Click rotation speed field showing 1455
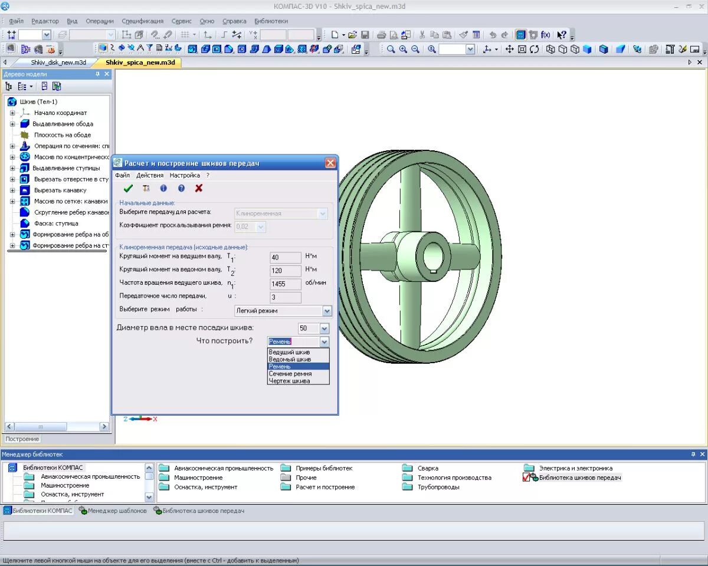Viewport: 708px width, 566px height. tap(286, 284)
